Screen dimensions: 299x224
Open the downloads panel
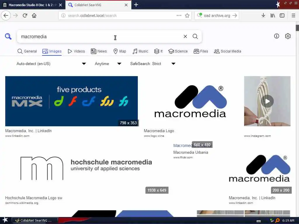pos(263,15)
